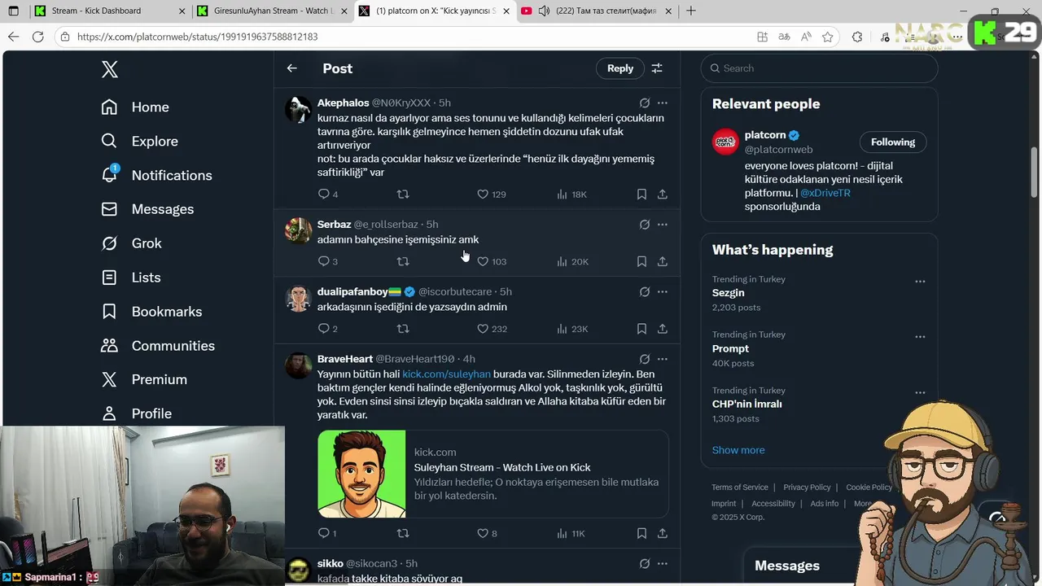
Task: Open Profile in the sidebar
Action: point(136,413)
